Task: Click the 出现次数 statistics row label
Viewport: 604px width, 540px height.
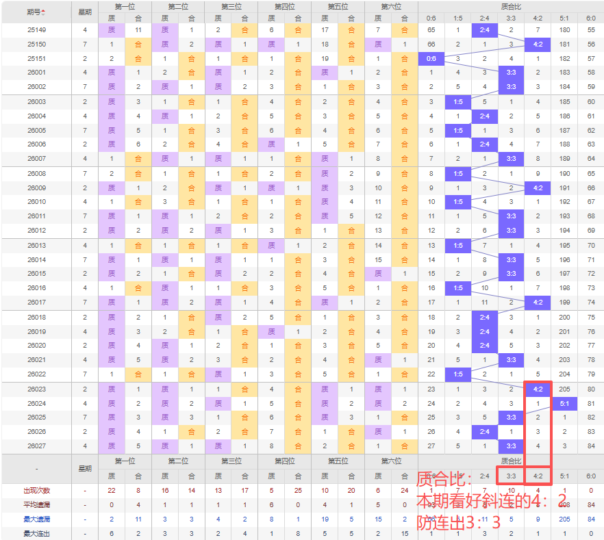Action: click(36, 491)
